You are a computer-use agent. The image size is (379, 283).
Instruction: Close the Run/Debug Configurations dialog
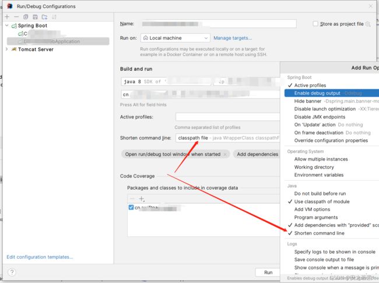coord(370,6)
